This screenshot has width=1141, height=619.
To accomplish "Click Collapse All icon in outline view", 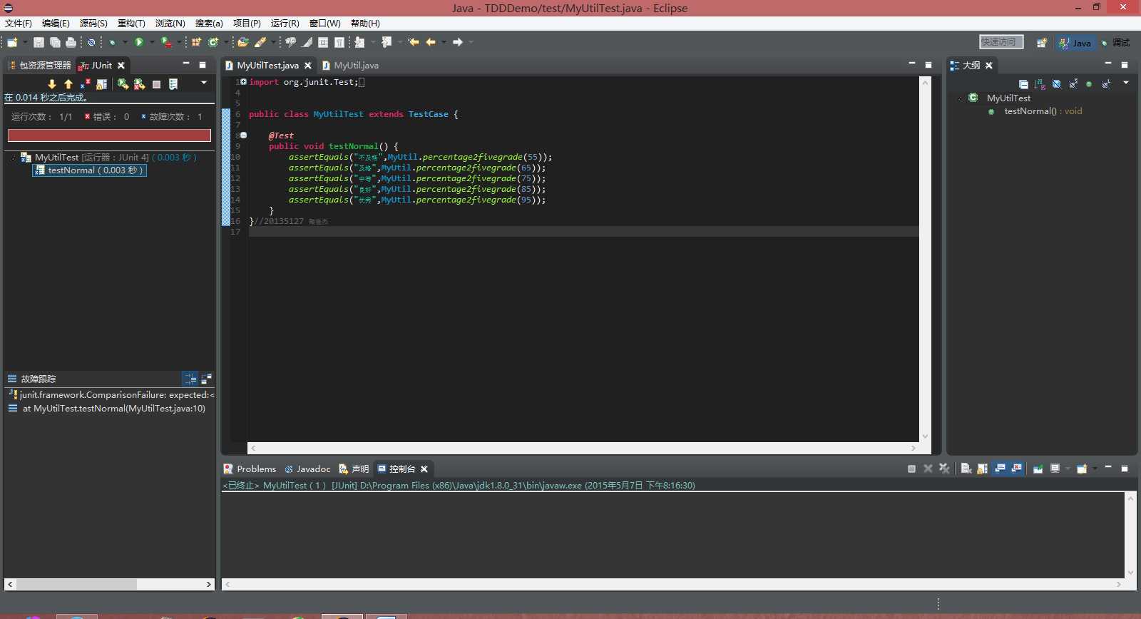I will pos(1023,83).
